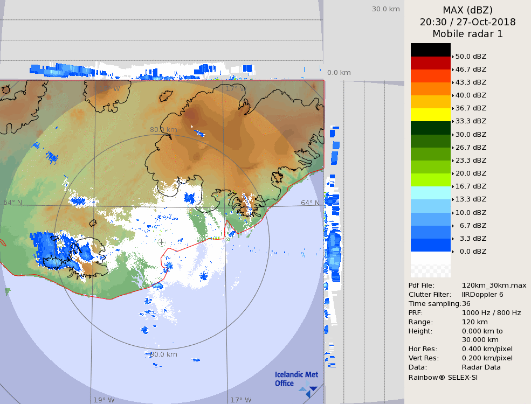Select the black 50.0 dBZ color swatch

click(430, 50)
